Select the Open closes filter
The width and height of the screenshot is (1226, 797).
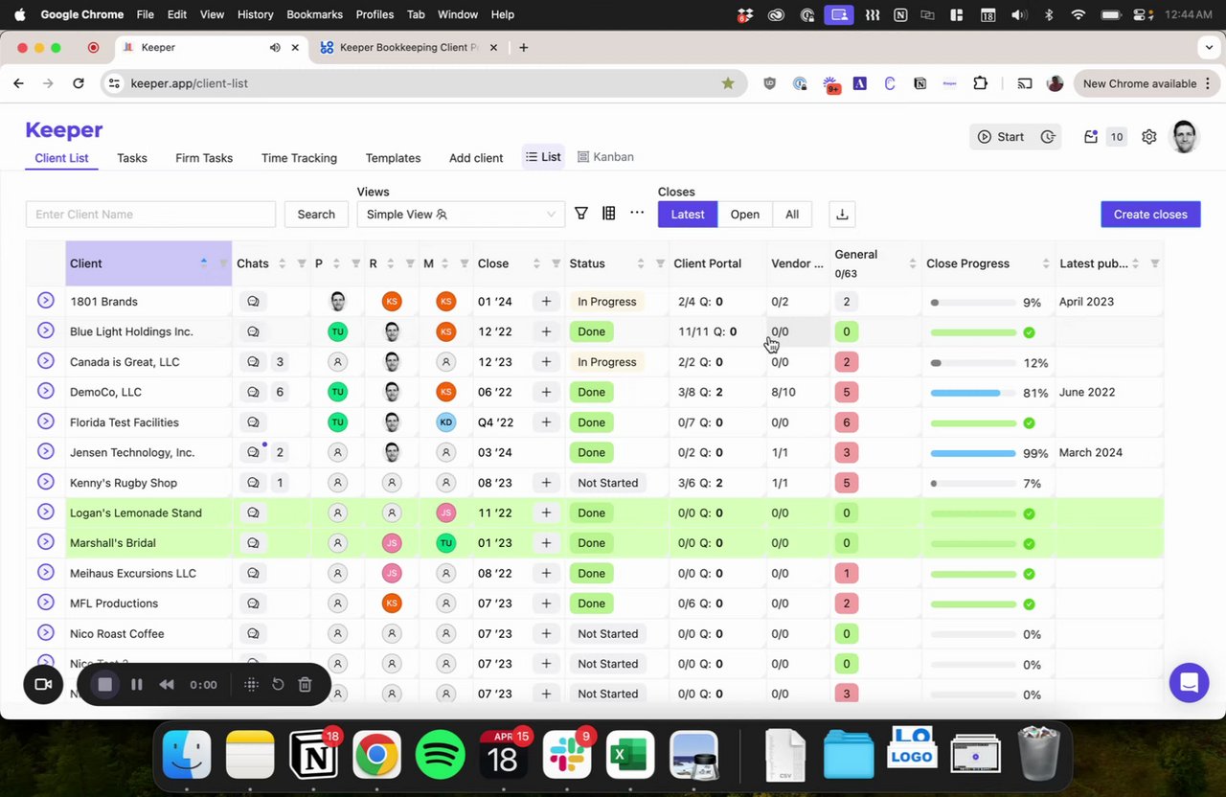[x=745, y=215]
